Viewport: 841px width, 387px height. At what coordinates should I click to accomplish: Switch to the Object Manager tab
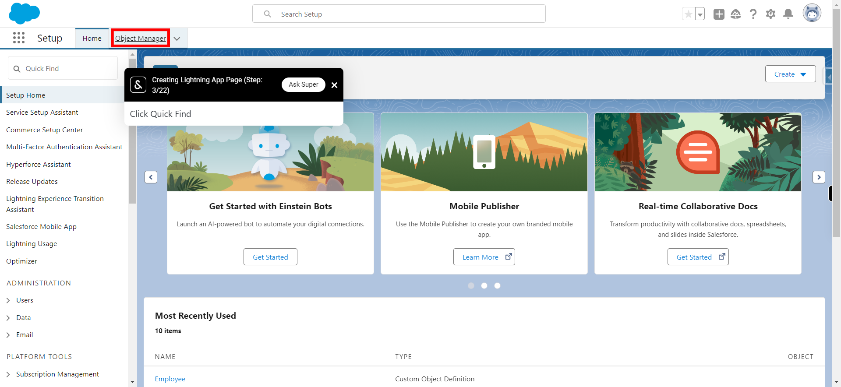point(141,39)
